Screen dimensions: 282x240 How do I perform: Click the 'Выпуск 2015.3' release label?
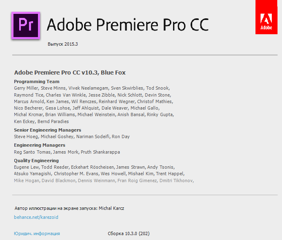click(x=62, y=44)
